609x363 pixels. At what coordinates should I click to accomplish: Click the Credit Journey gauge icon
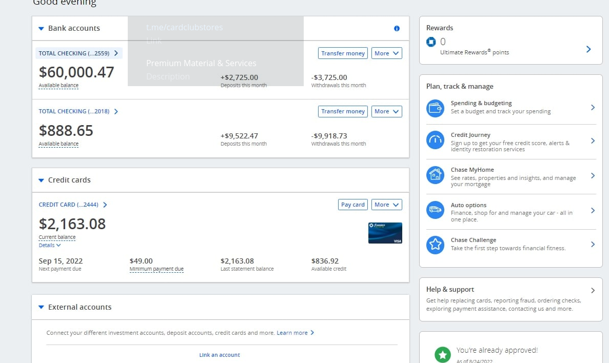click(x=435, y=140)
